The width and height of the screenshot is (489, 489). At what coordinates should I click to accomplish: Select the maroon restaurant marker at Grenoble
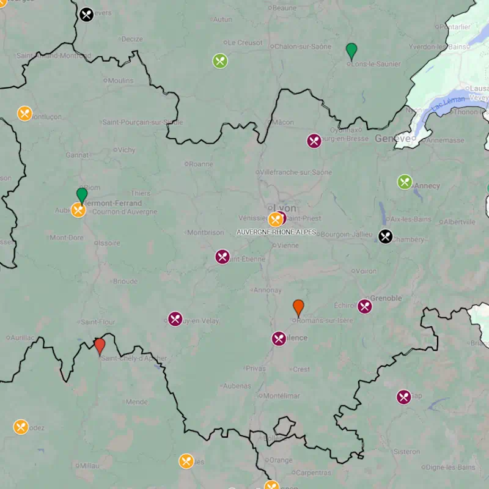[365, 306]
